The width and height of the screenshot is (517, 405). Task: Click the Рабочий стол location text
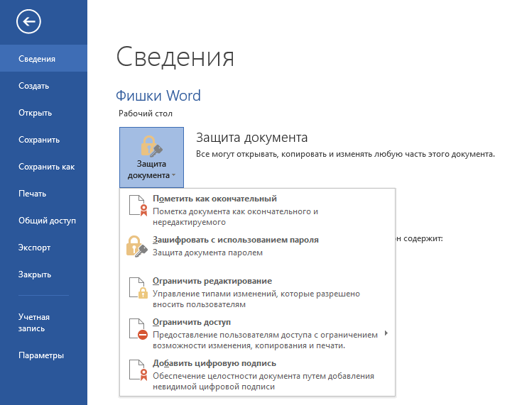(x=146, y=113)
